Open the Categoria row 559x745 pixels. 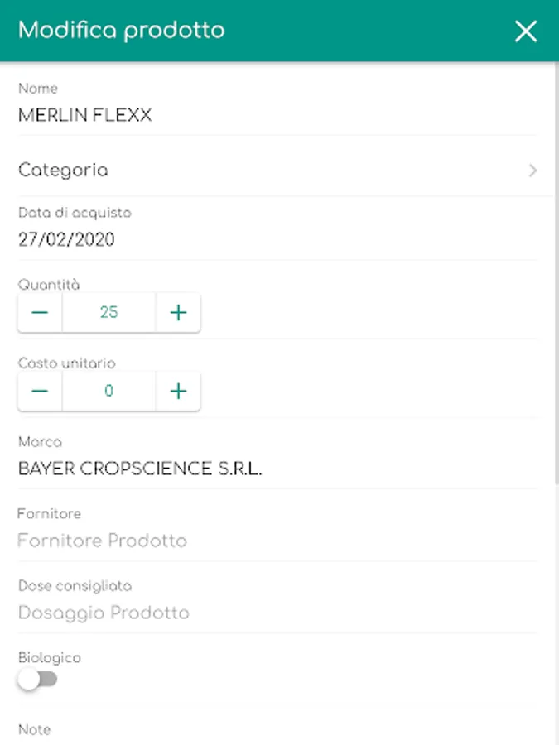pyautogui.click(x=278, y=170)
